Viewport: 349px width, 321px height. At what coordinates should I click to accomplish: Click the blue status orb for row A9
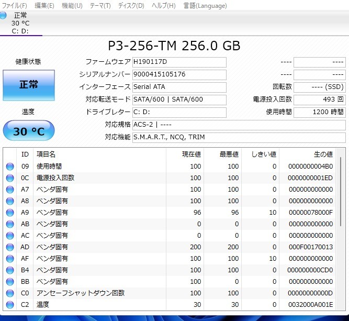[x=10, y=213]
